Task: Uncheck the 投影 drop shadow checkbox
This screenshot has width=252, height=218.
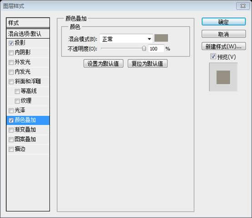Action: click(x=11, y=43)
